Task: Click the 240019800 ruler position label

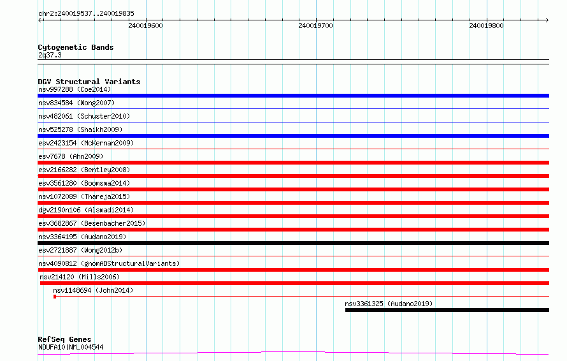Action: [486, 26]
